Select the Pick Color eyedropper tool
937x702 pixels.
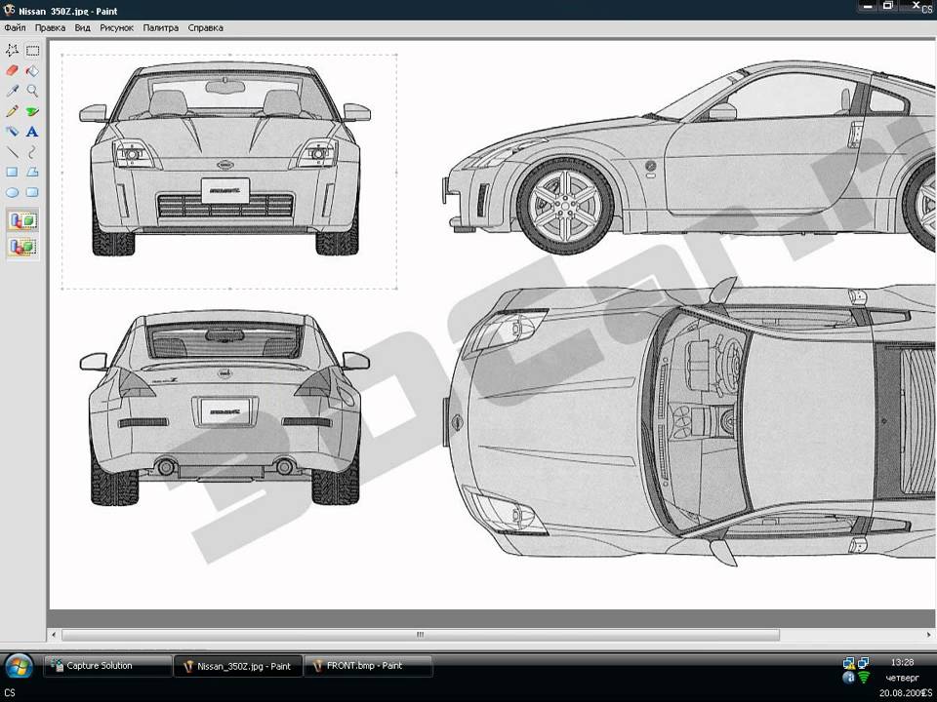(x=12, y=91)
